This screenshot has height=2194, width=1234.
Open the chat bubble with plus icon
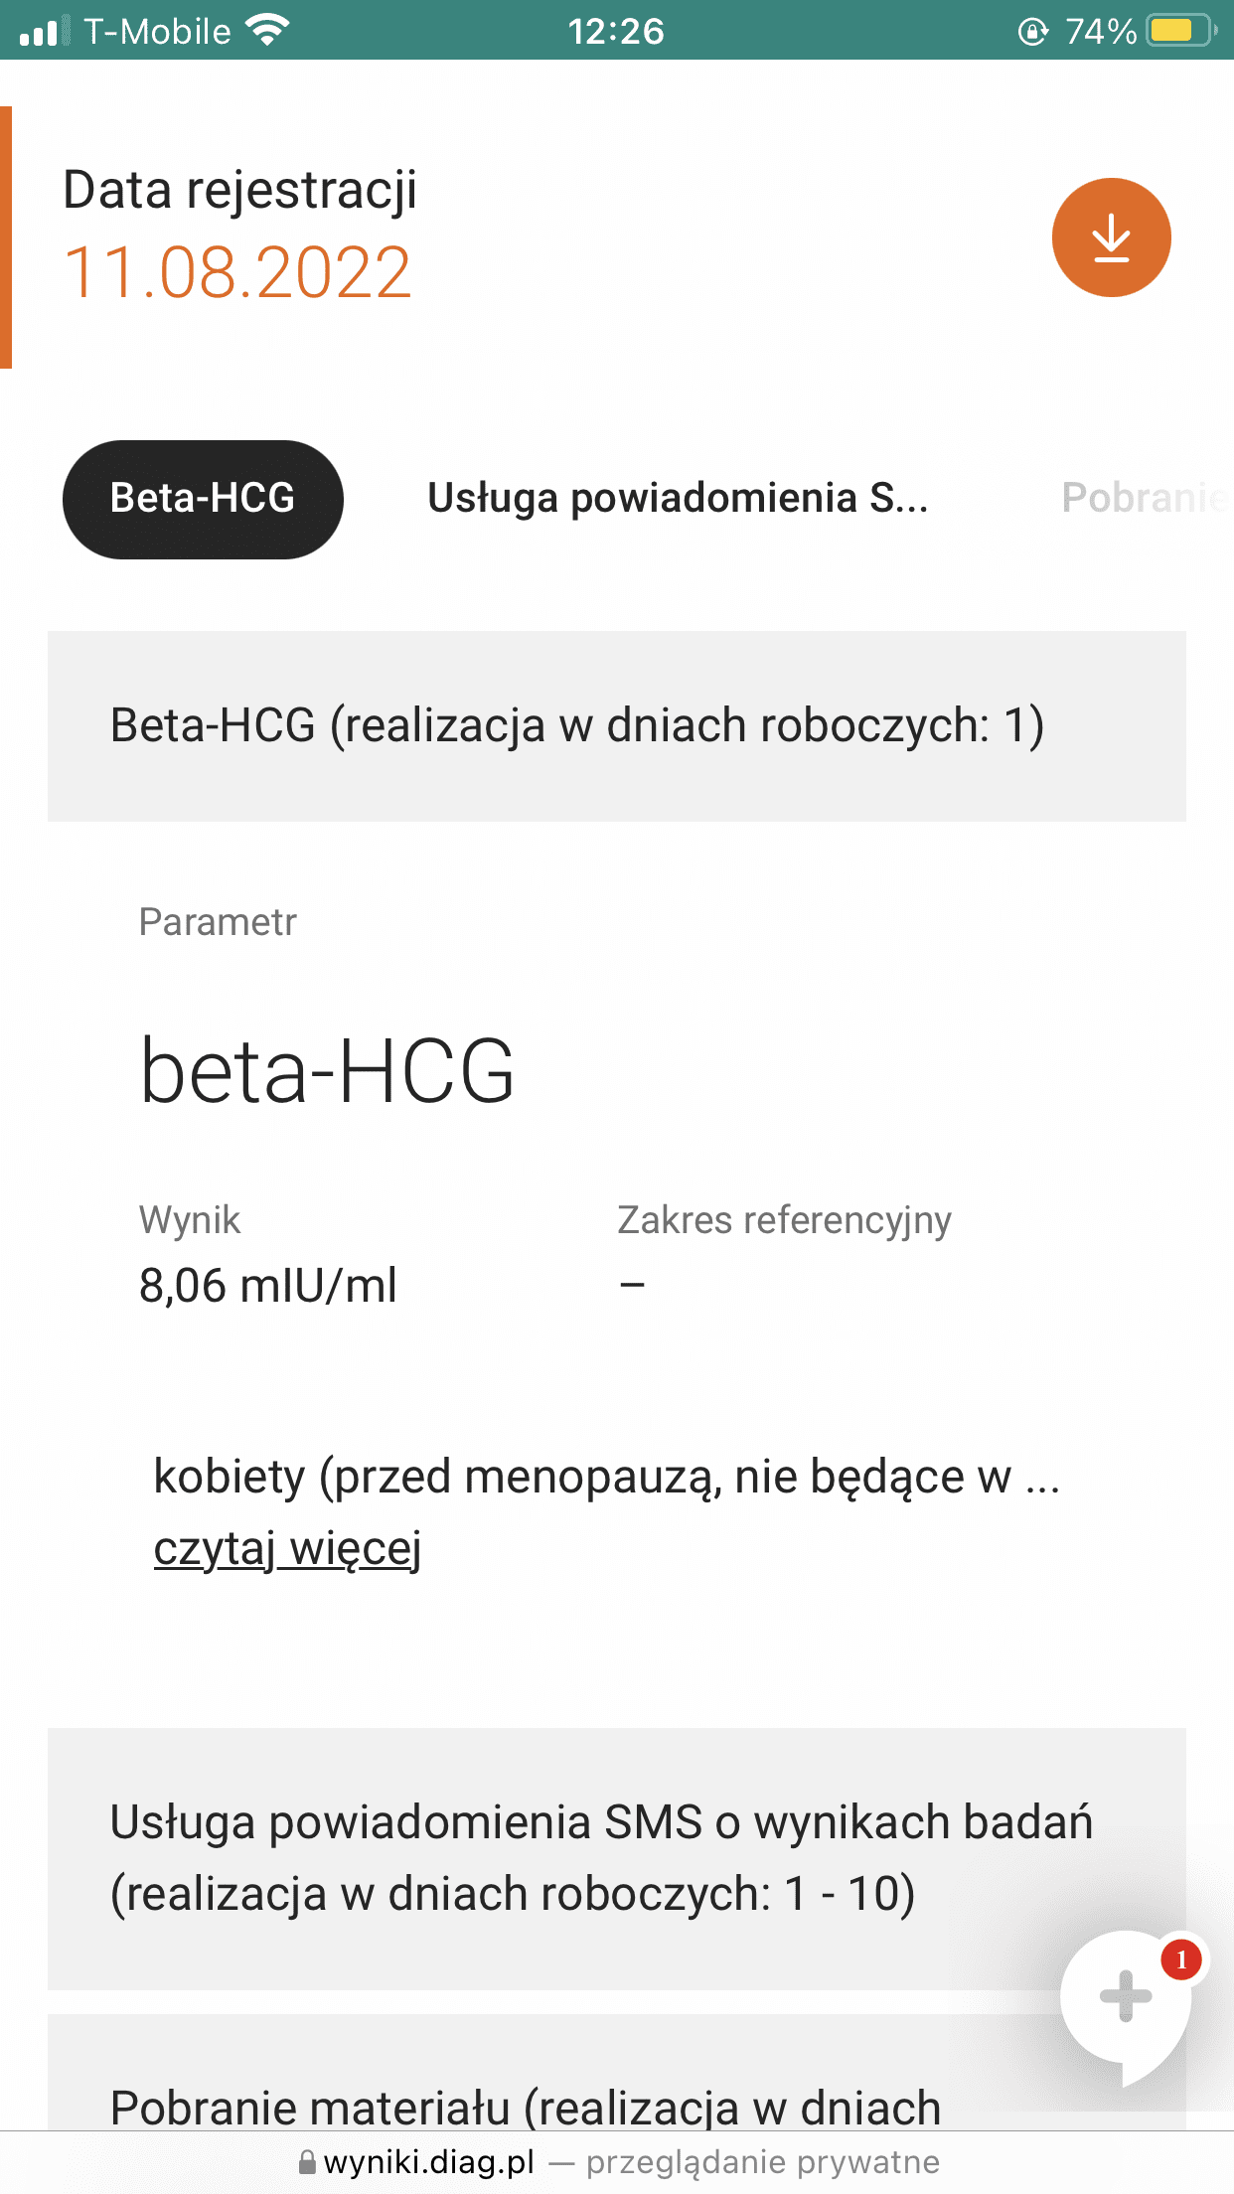pos(1124,1997)
